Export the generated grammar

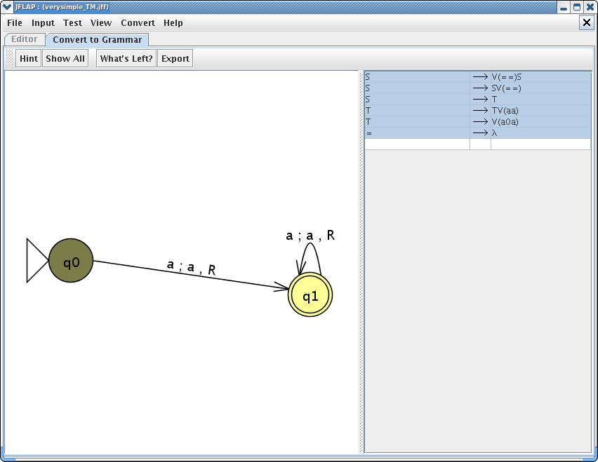[175, 58]
